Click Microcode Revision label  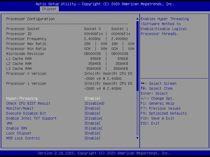[25, 54]
